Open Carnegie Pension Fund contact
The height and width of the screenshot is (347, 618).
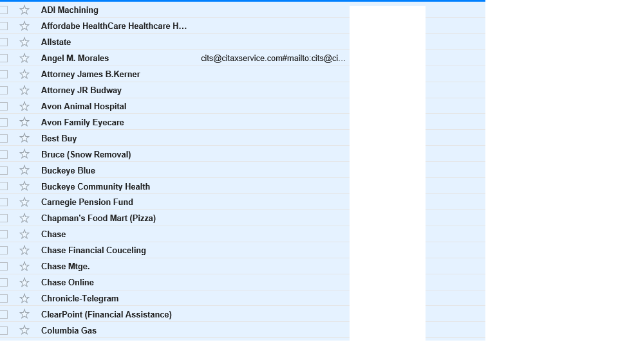tap(87, 202)
